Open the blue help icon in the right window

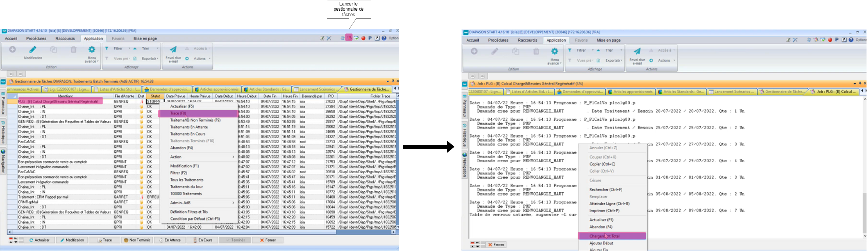pyautogui.click(x=851, y=40)
